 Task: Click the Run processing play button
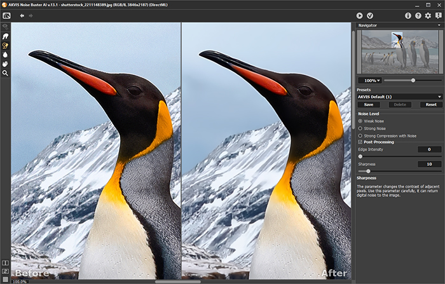[359, 15]
